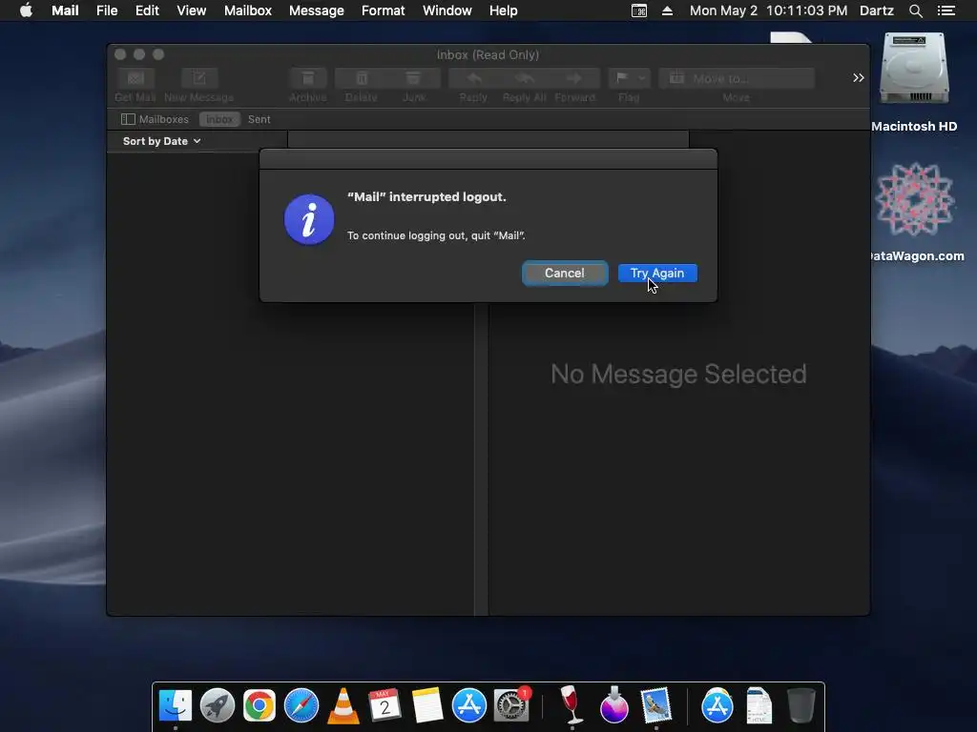Screen dimensions: 977x732
Task: Open the HTML document in Dock
Action: pos(759,705)
